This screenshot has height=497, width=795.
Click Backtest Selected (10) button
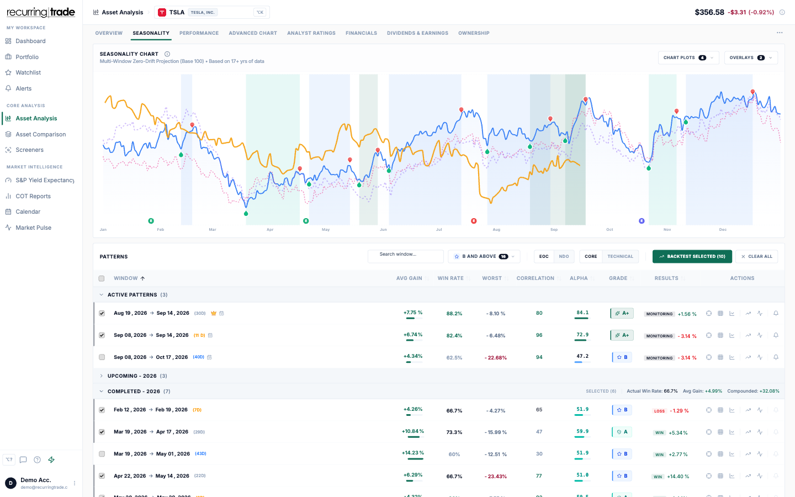point(692,256)
